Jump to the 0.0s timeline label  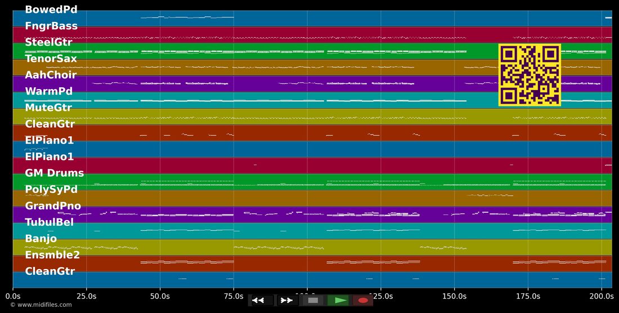(x=12, y=296)
